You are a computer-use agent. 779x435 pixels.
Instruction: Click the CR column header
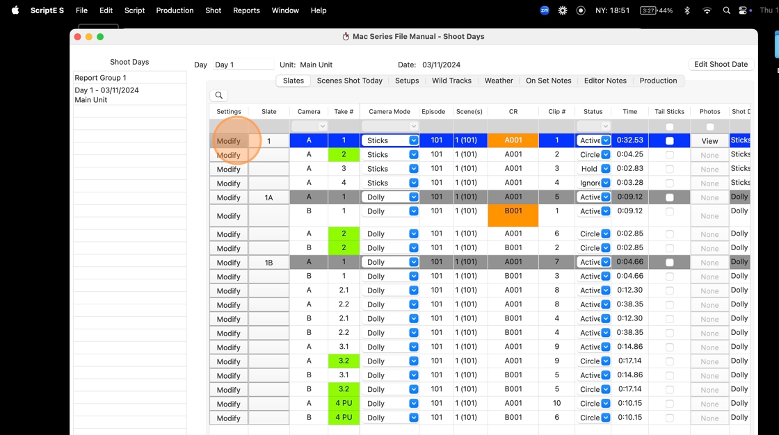(x=513, y=112)
